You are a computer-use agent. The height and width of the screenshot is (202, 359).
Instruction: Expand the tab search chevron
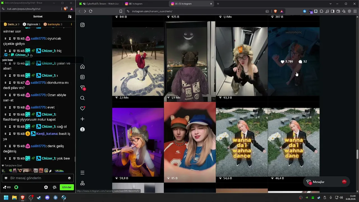(x=331, y=4)
